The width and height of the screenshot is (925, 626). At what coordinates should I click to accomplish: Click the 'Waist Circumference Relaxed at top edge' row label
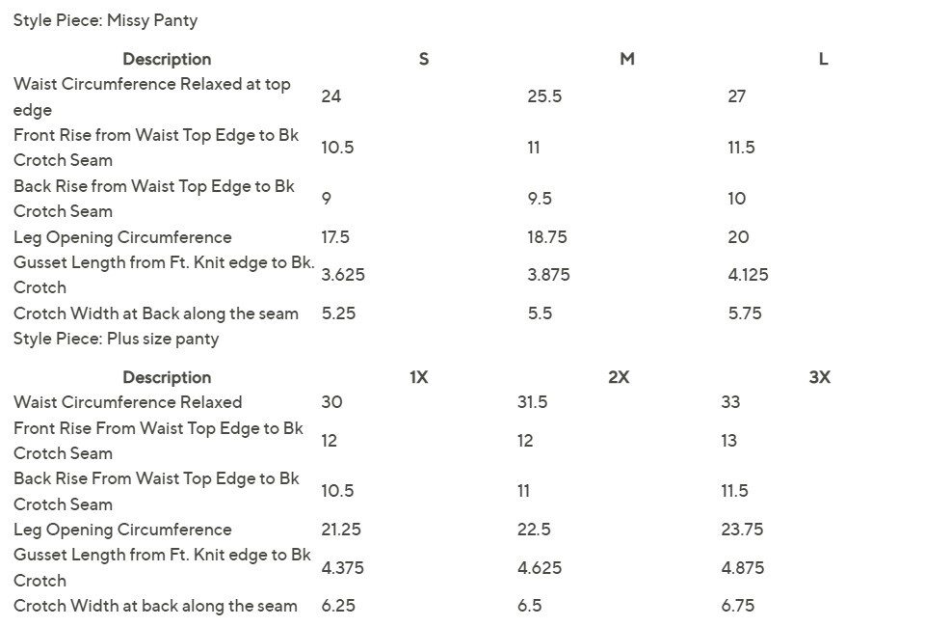pos(152,96)
